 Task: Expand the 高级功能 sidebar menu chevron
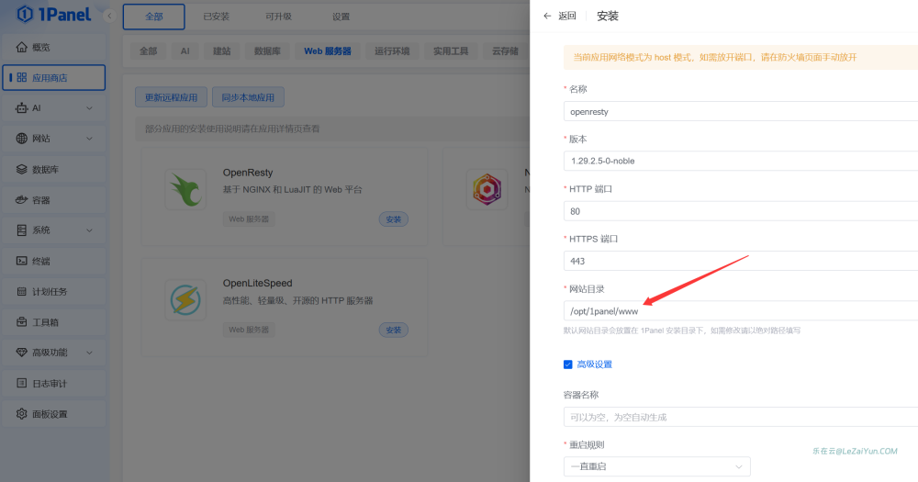tap(90, 353)
